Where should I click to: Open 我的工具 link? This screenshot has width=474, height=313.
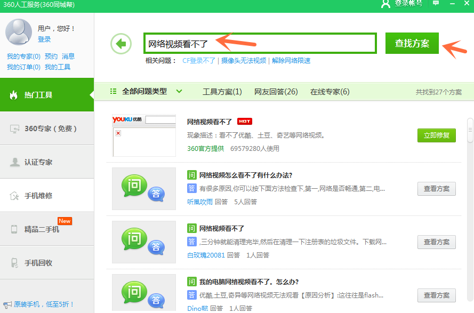(58, 67)
